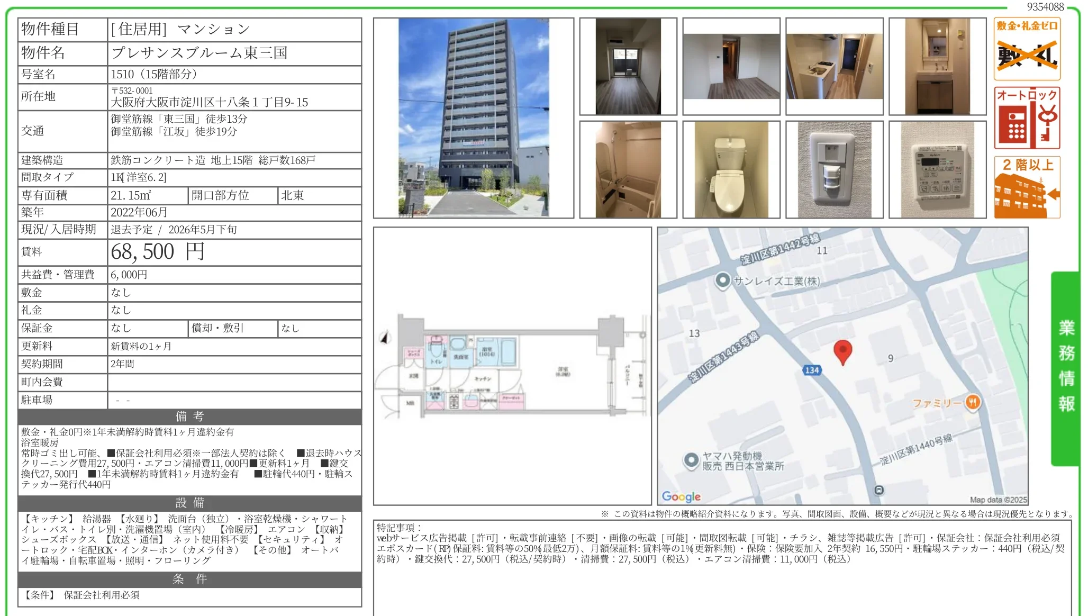Click the サンレイズ工業 map marker

tap(722, 280)
